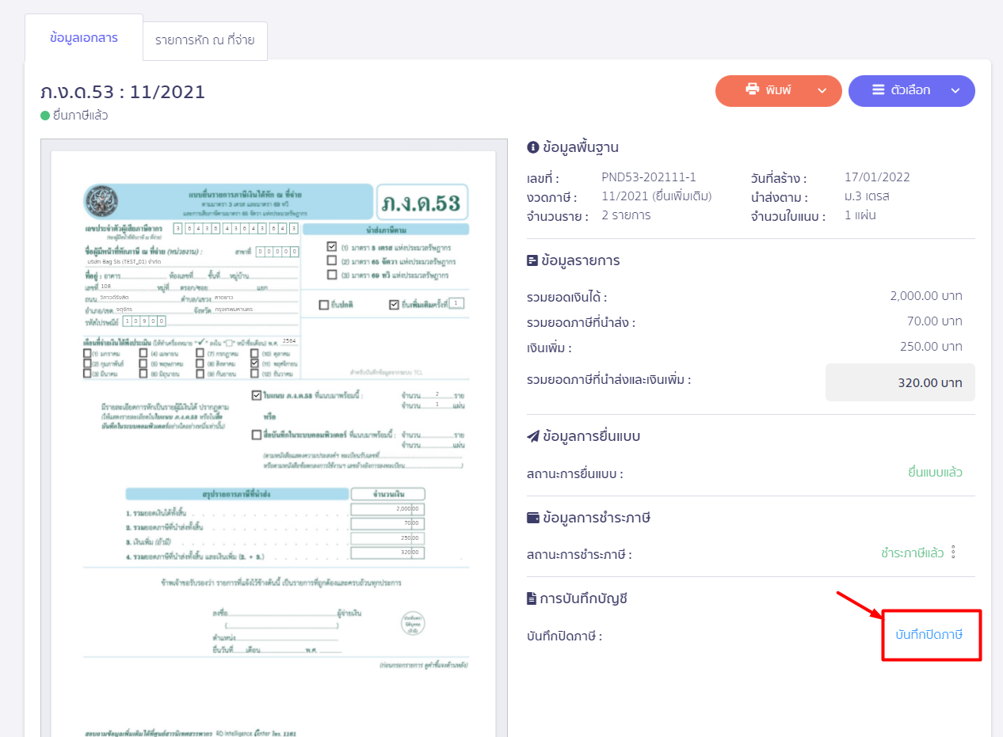
Task: Switch to the รายการหัก ณ ที่จ่าย tab
Action: 204,40
